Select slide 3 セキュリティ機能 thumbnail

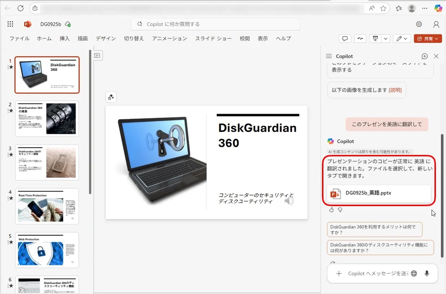[x=47, y=162]
